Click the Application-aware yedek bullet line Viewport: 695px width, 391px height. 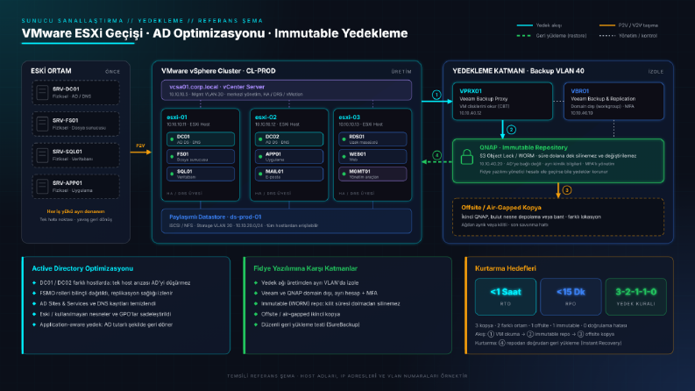coord(103,324)
